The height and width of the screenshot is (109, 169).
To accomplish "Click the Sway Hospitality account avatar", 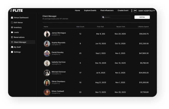I will click(135, 11).
